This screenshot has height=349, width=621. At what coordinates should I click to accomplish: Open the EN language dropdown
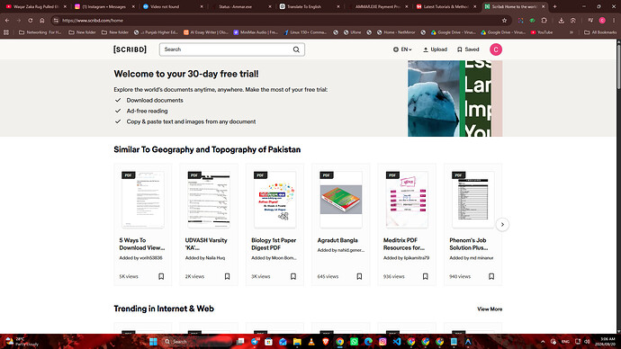[x=402, y=49]
